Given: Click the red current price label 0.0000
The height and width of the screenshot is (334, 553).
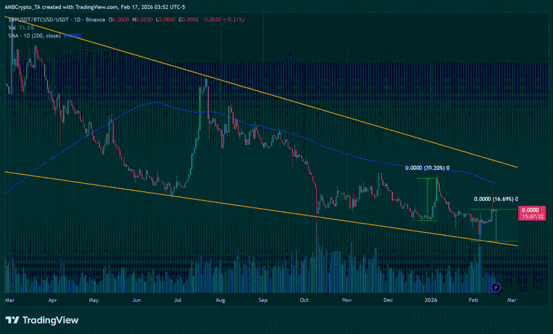Looking at the screenshot, I should click(532, 210).
